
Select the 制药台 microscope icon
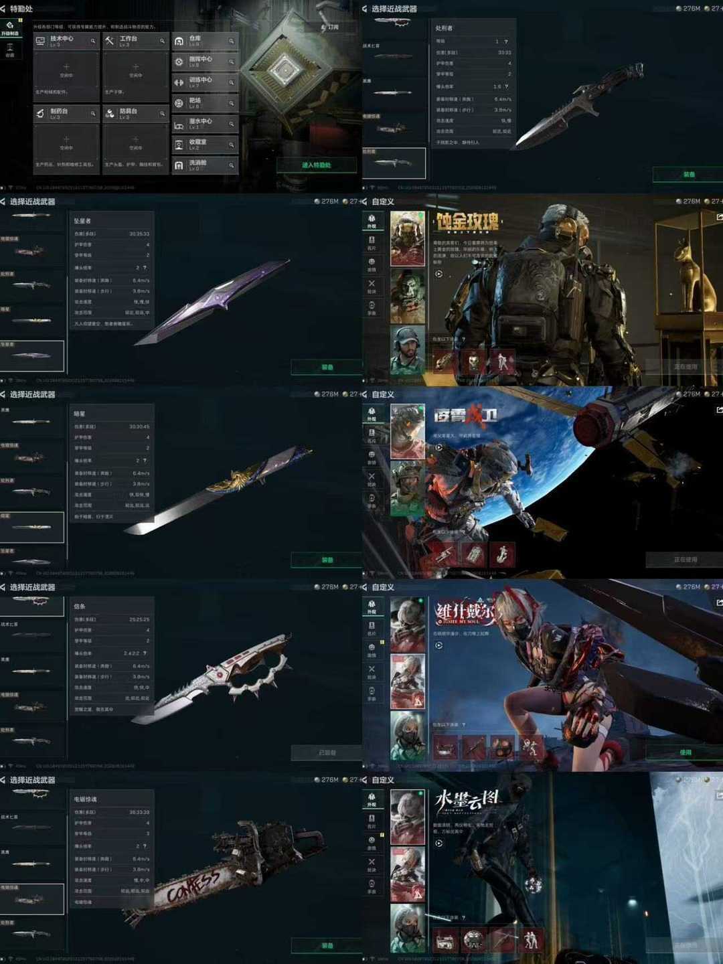point(41,113)
